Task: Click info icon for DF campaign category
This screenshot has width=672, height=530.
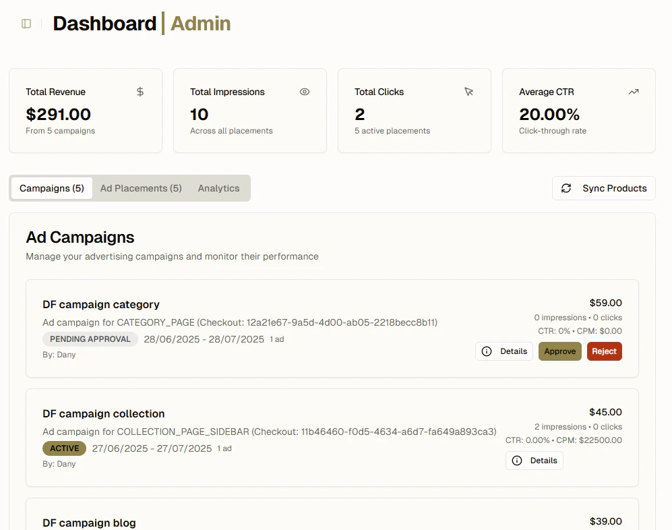Action: tap(487, 351)
